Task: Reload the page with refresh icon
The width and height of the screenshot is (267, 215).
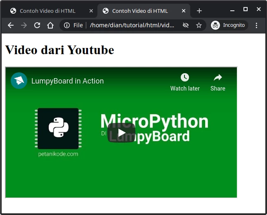Action: tap(37, 25)
